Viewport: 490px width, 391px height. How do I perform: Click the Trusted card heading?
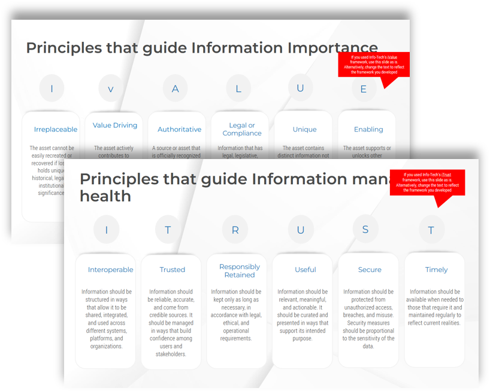[x=171, y=270]
